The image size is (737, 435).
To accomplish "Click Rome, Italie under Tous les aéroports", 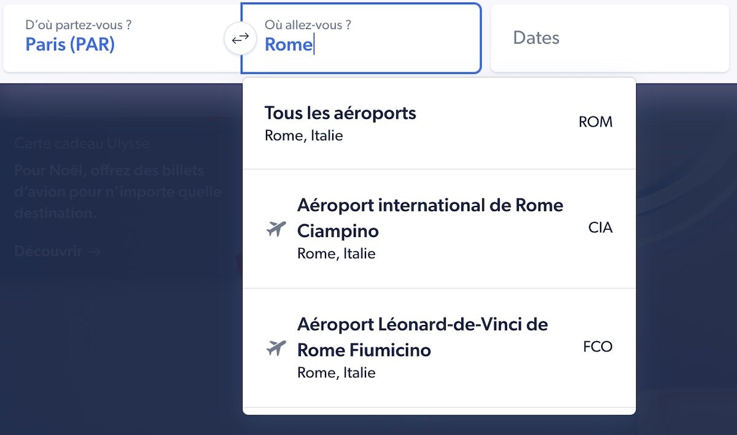I will (303, 136).
